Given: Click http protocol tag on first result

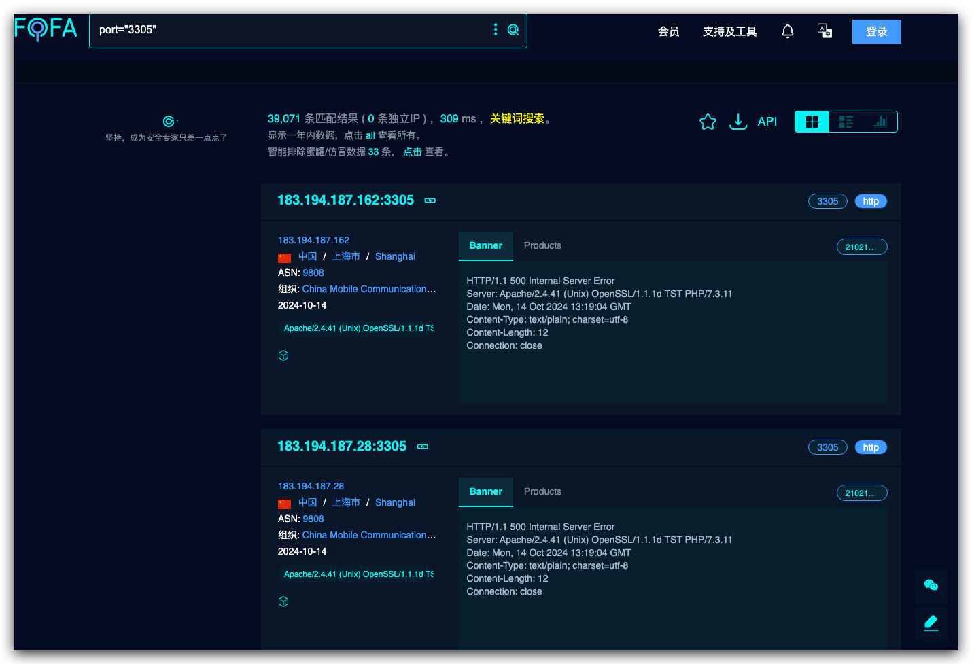Looking at the screenshot, I should [x=871, y=201].
